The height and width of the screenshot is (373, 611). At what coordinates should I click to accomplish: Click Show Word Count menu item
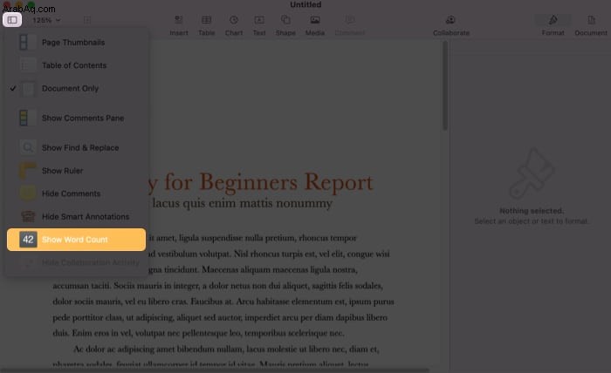pyautogui.click(x=77, y=240)
